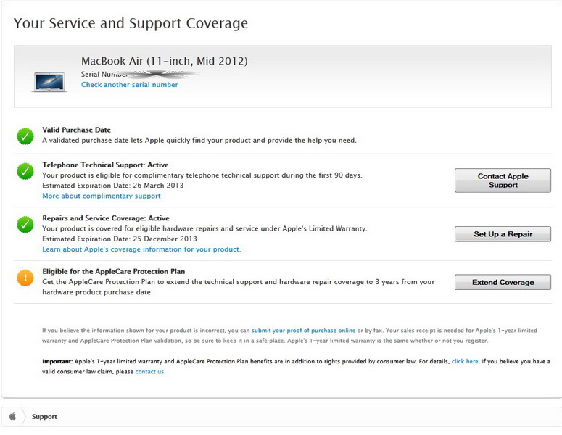Open Check another serial number link
Screen dimensions: 562x435
point(129,85)
